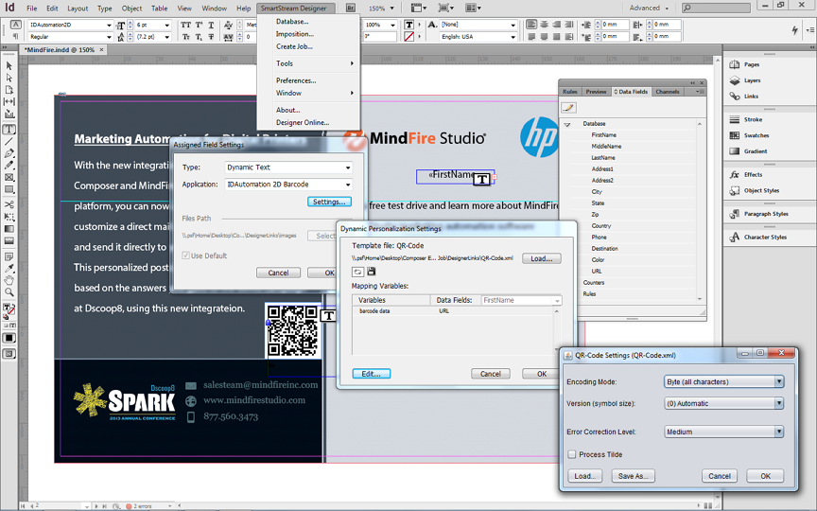Open the Data Fields FirstName combo box
The height and width of the screenshot is (511, 817).
coord(521,300)
